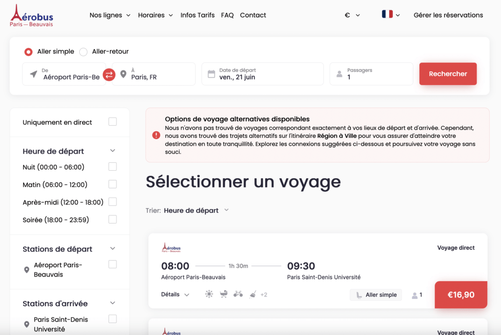Click the air conditioning snowflake icon

pos(209,294)
